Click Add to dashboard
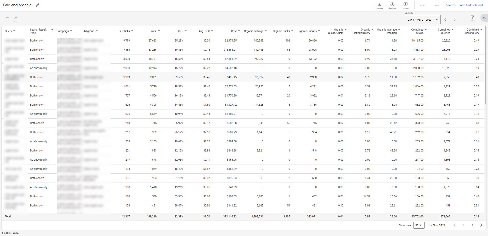Image resolution: width=488 pixels, height=236 pixels. click(x=471, y=5)
